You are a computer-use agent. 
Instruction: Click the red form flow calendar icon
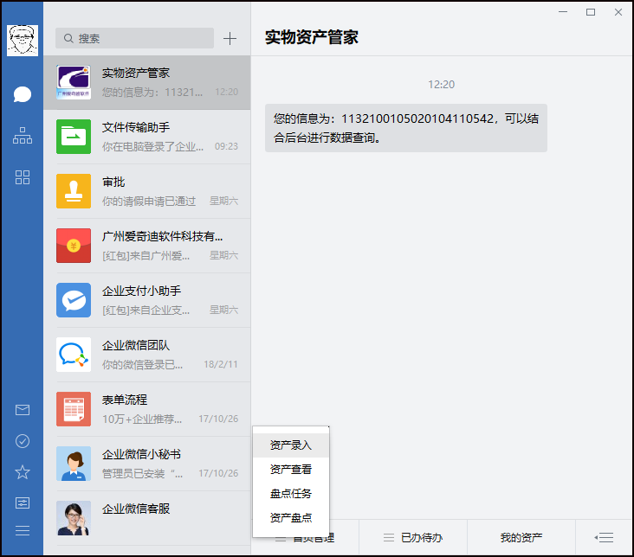pyautogui.click(x=74, y=409)
